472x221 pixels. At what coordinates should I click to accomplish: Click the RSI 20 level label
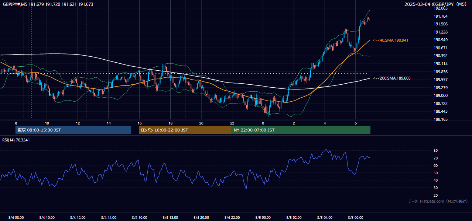(436, 195)
